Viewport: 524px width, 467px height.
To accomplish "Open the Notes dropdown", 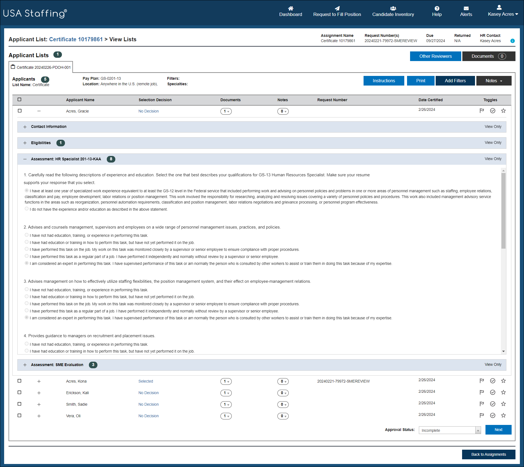I will click(x=493, y=81).
